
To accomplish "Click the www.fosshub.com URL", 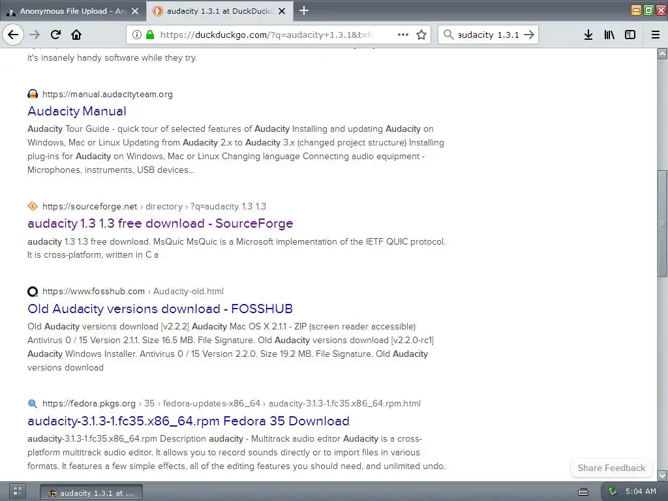I will pyautogui.click(x=93, y=292).
